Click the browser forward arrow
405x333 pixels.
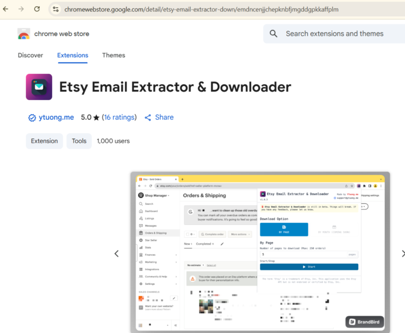(21, 10)
